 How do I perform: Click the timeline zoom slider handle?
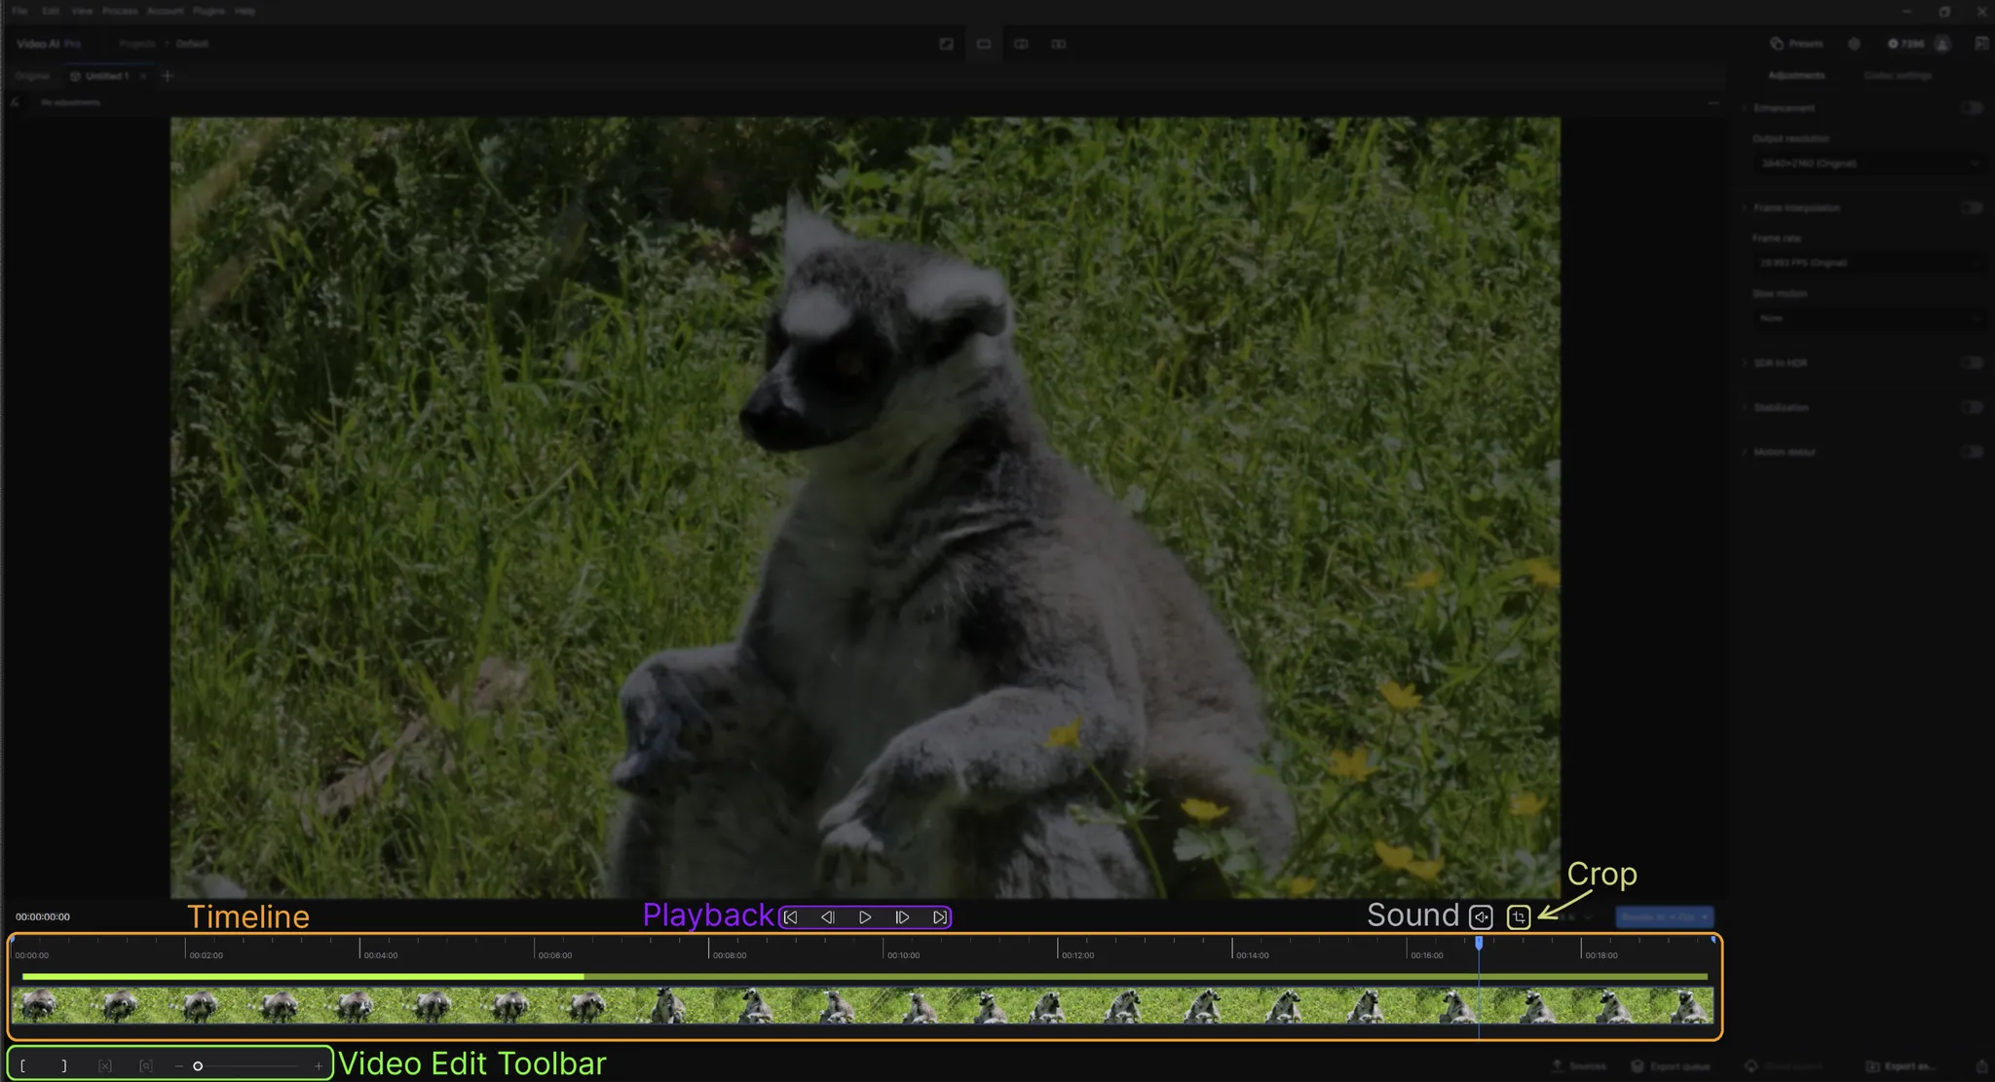[x=198, y=1066]
